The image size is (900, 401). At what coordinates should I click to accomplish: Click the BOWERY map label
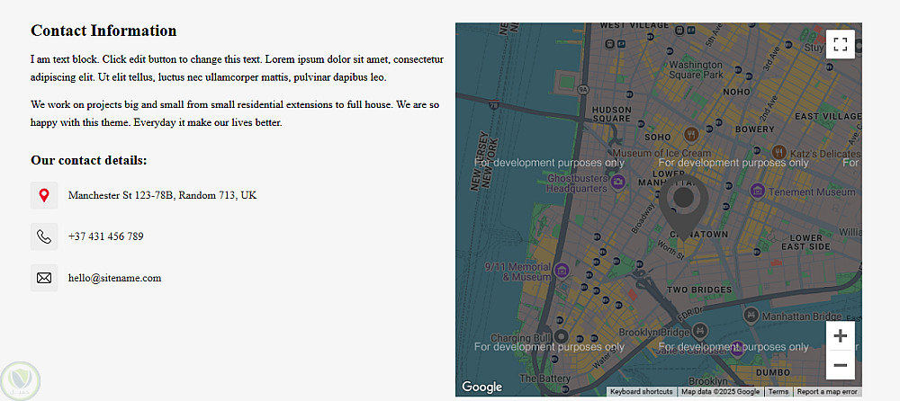[755, 129]
